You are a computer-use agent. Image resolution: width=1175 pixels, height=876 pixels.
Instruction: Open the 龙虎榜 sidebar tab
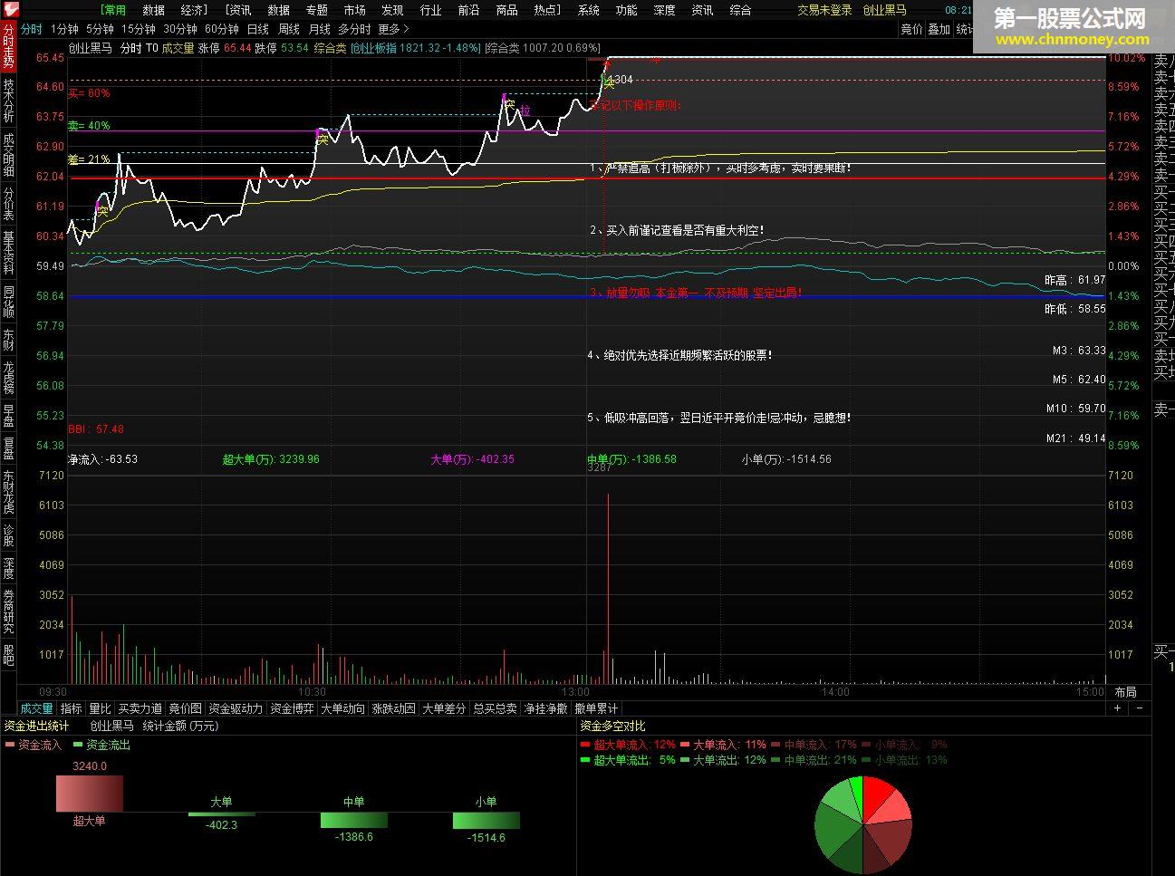pyautogui.click(x=8, y=377)
